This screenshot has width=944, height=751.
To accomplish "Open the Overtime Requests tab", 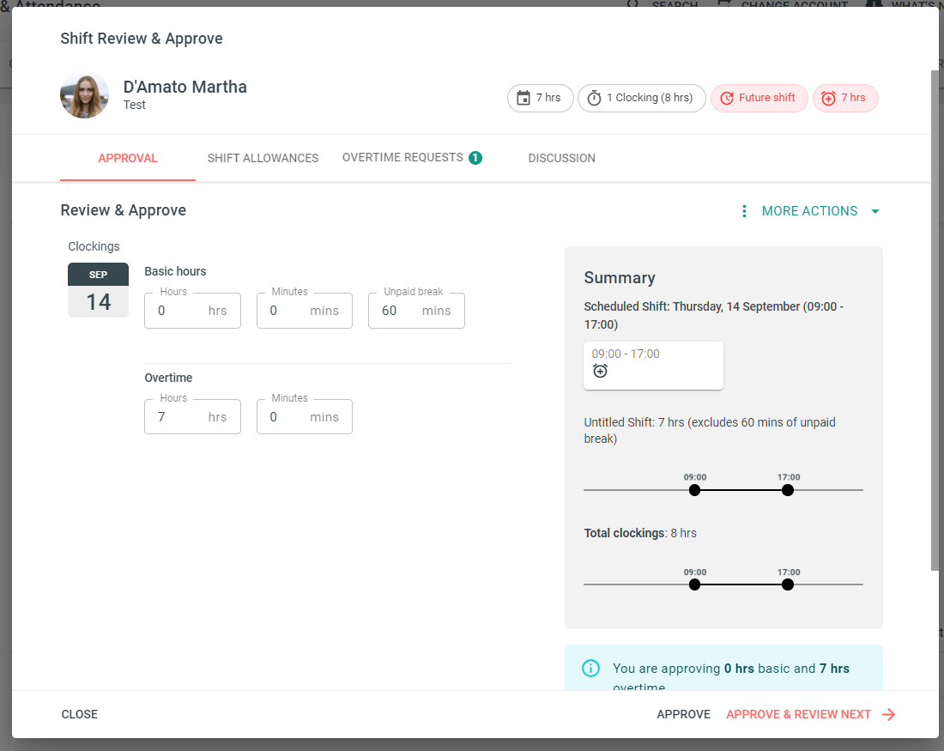I will point(413,158).
